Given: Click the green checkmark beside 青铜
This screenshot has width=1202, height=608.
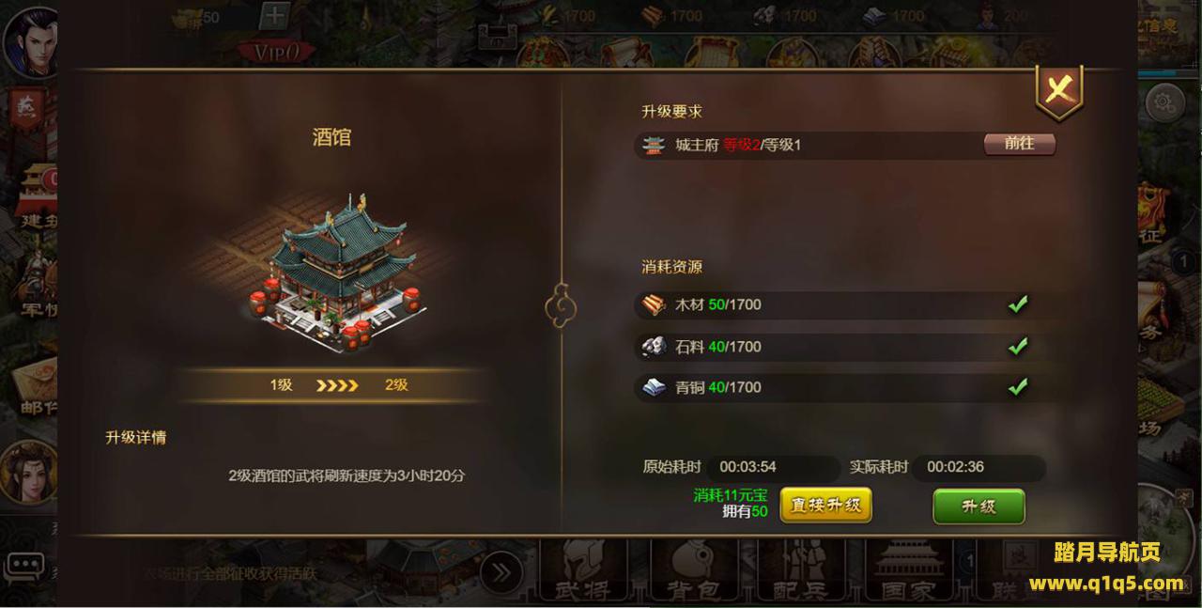Looking at the screenshot, I should (x=1017, y=386).
